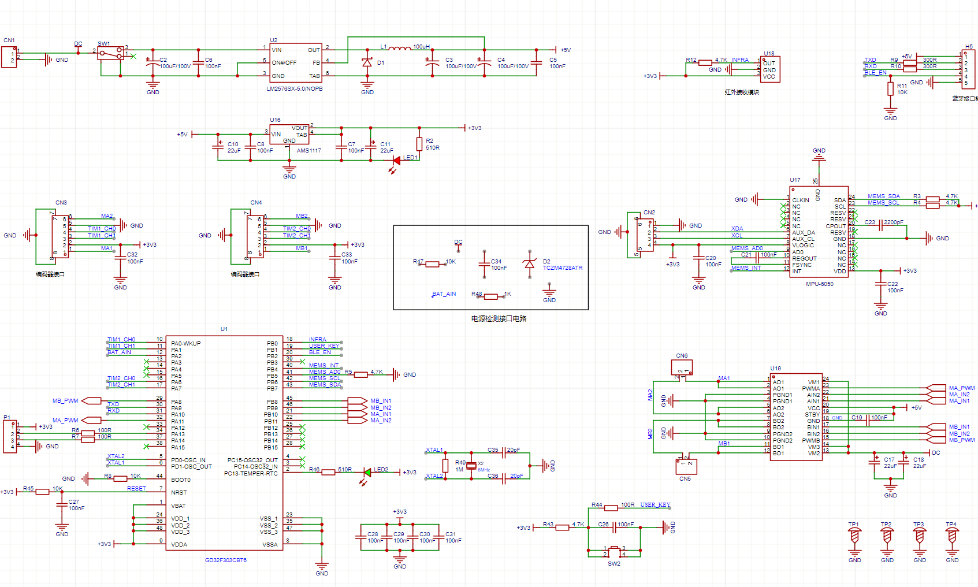Select the R47 resistor symbol
978x587 pixels.
click(433, 264)
